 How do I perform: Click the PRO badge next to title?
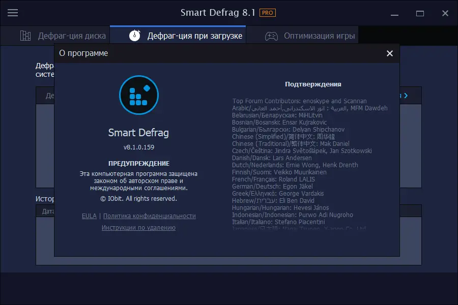pyautogui.click(x=267, y=13)
